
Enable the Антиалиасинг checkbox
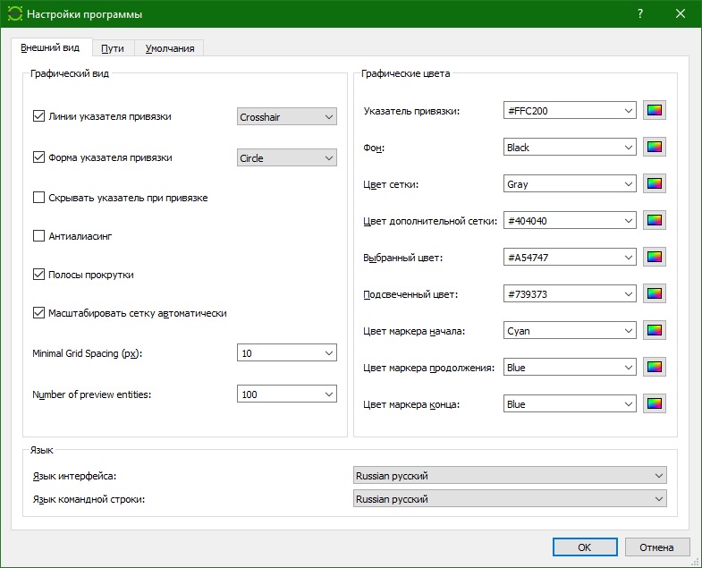[38, 236]
